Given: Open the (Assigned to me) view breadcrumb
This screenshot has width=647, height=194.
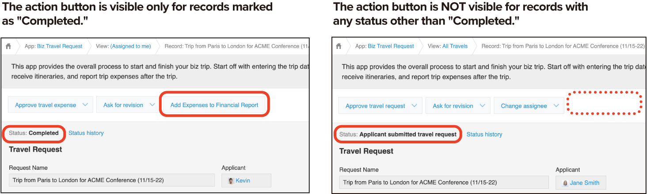Looking at the screenshot, I should point(130,46).
